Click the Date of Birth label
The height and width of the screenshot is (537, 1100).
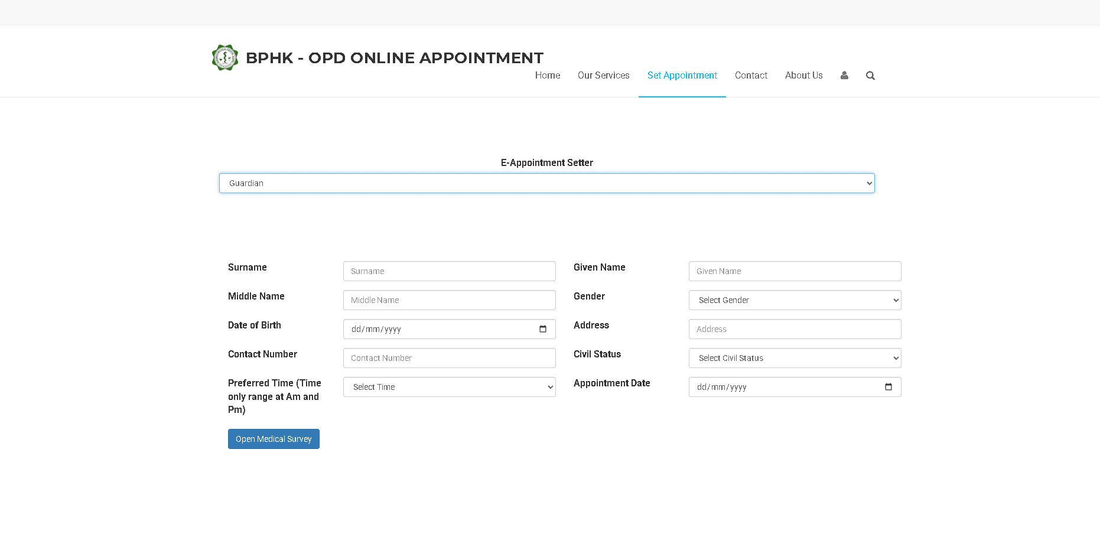[255, 326]
